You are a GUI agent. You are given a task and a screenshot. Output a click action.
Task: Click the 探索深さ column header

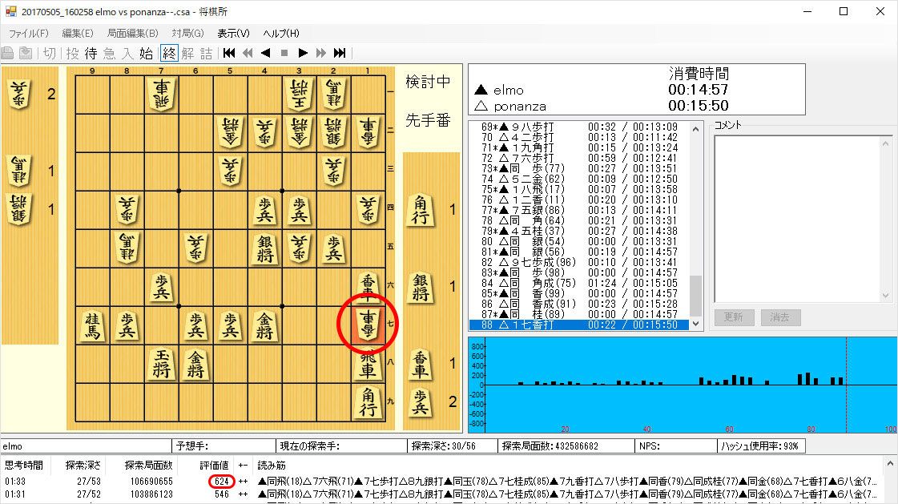[x=83, y=465]
